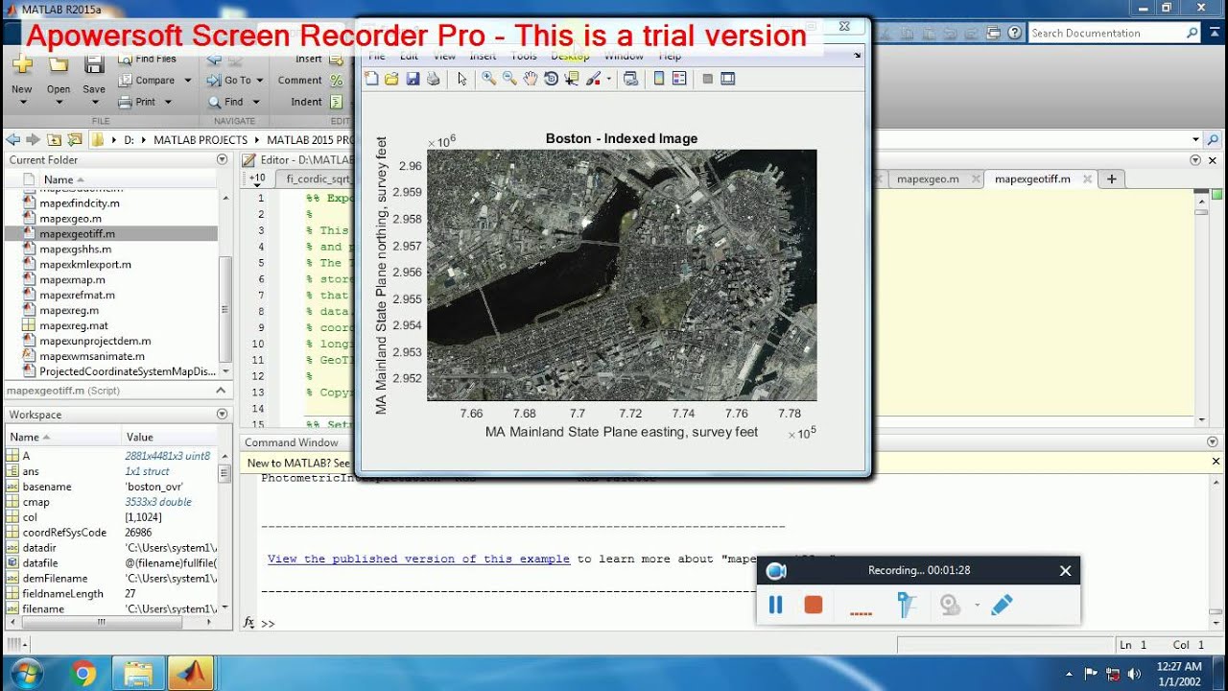
Task: Click Find Files in toolstrip
Action: pyautogui.click(x=146, y=59)
